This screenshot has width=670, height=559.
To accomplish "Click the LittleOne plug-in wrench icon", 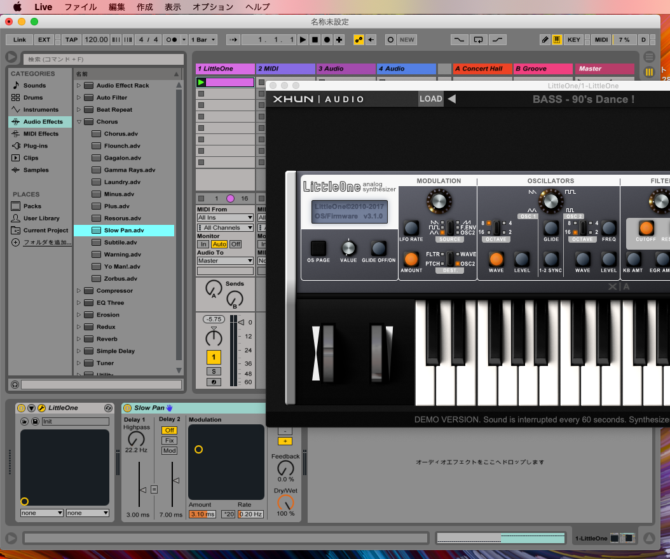I will click(x=41, y=408).
